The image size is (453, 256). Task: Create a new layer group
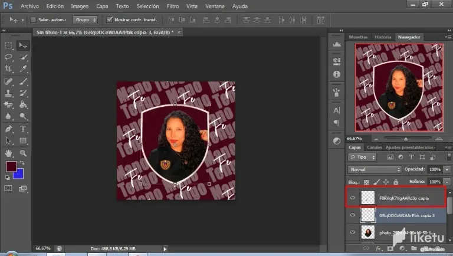[x=414, y=248]
